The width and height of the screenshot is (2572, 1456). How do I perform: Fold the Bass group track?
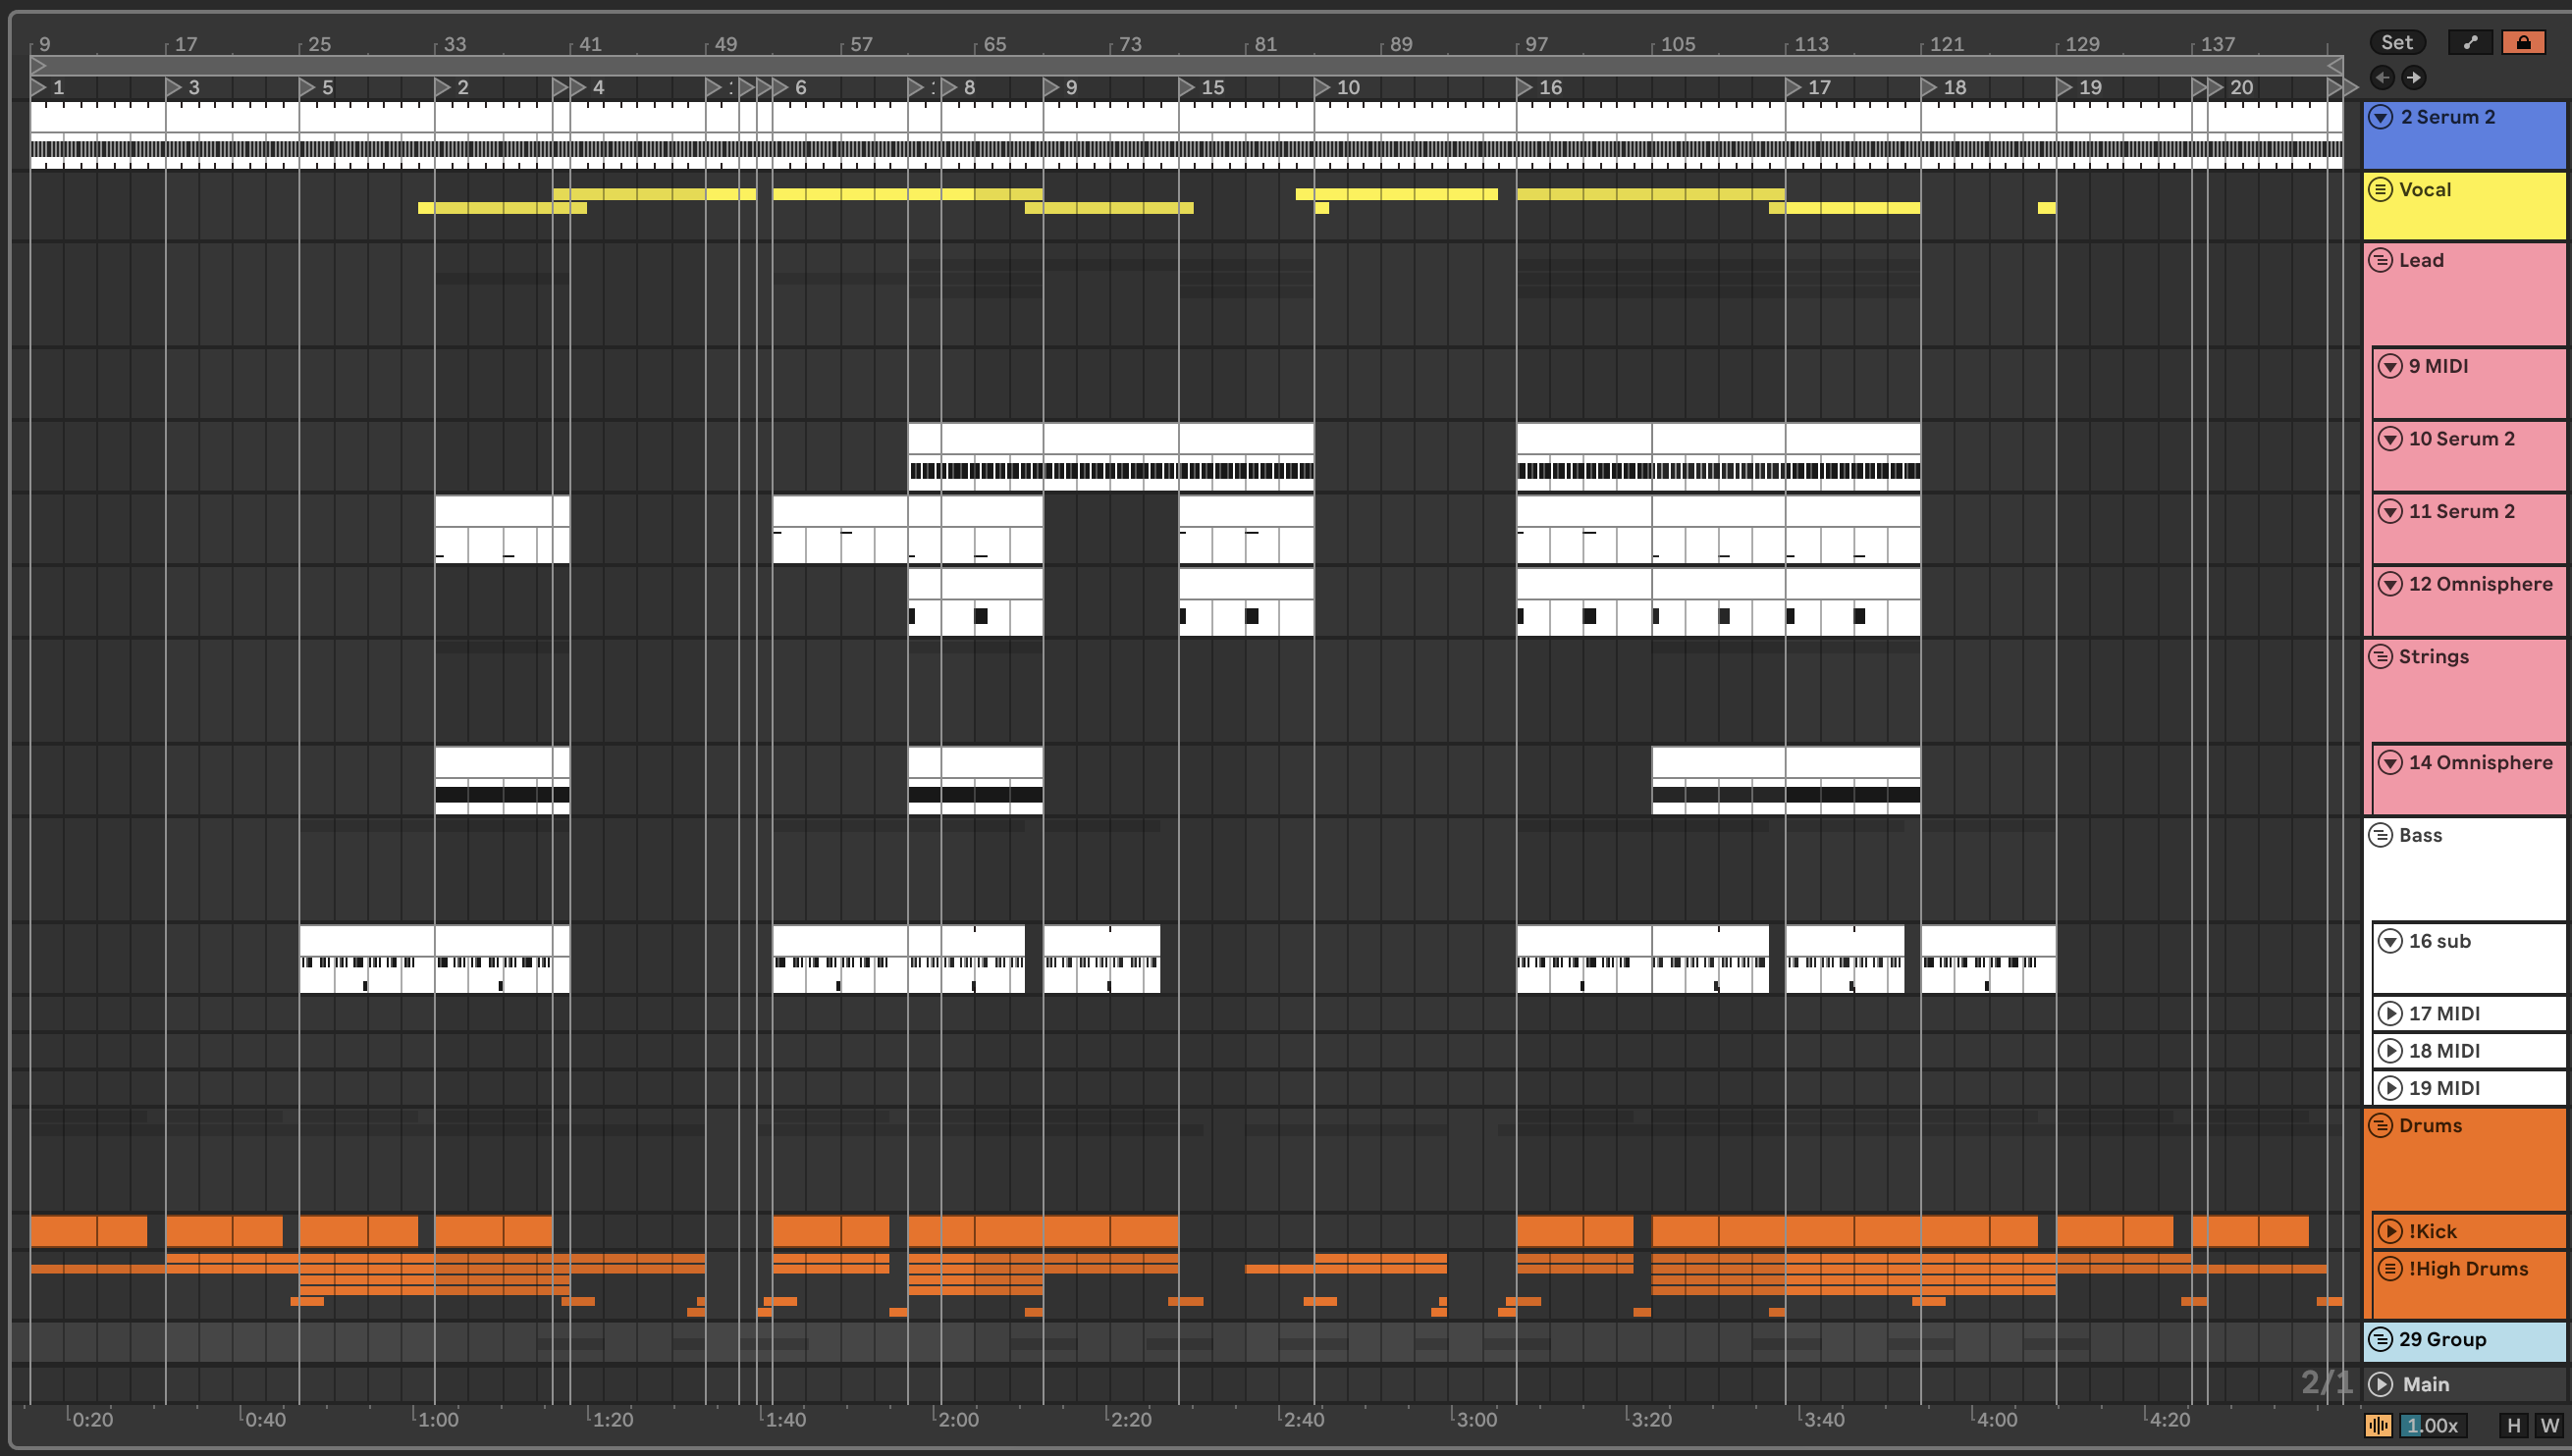[2381, 835]
